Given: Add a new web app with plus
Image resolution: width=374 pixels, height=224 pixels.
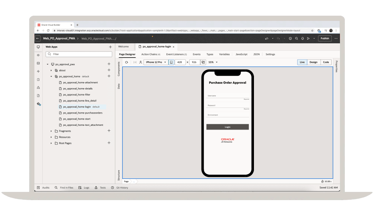Looking at the screenshot, I should (110, 47).
